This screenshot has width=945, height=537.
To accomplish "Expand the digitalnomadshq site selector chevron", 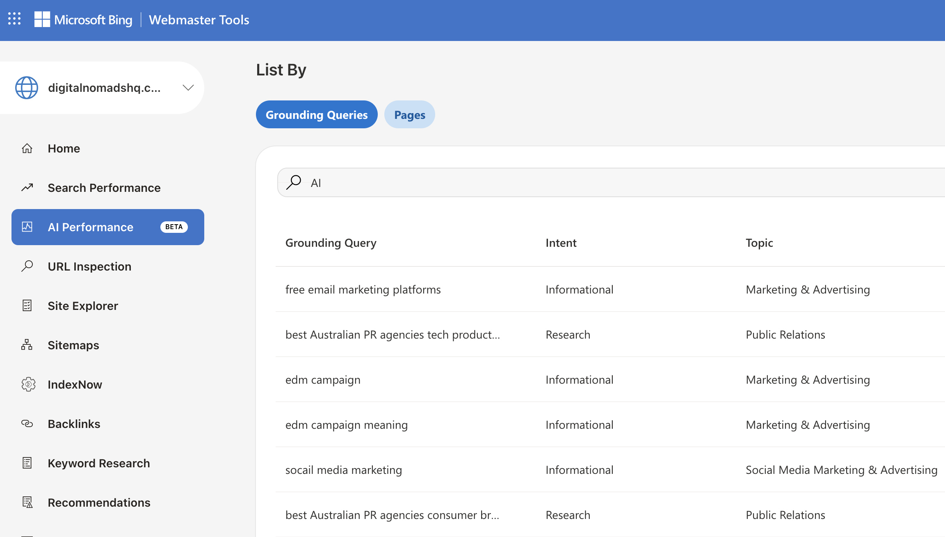I will (x=188, y=88).
